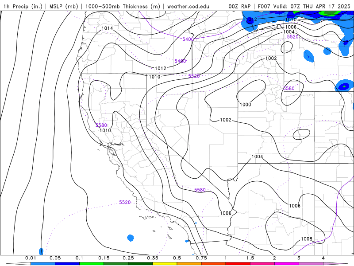This screenshot has width=354, height=266.
Task: Click the "F007 Valid: 07Z THU APR 17 2025" text
Action: 304,6
